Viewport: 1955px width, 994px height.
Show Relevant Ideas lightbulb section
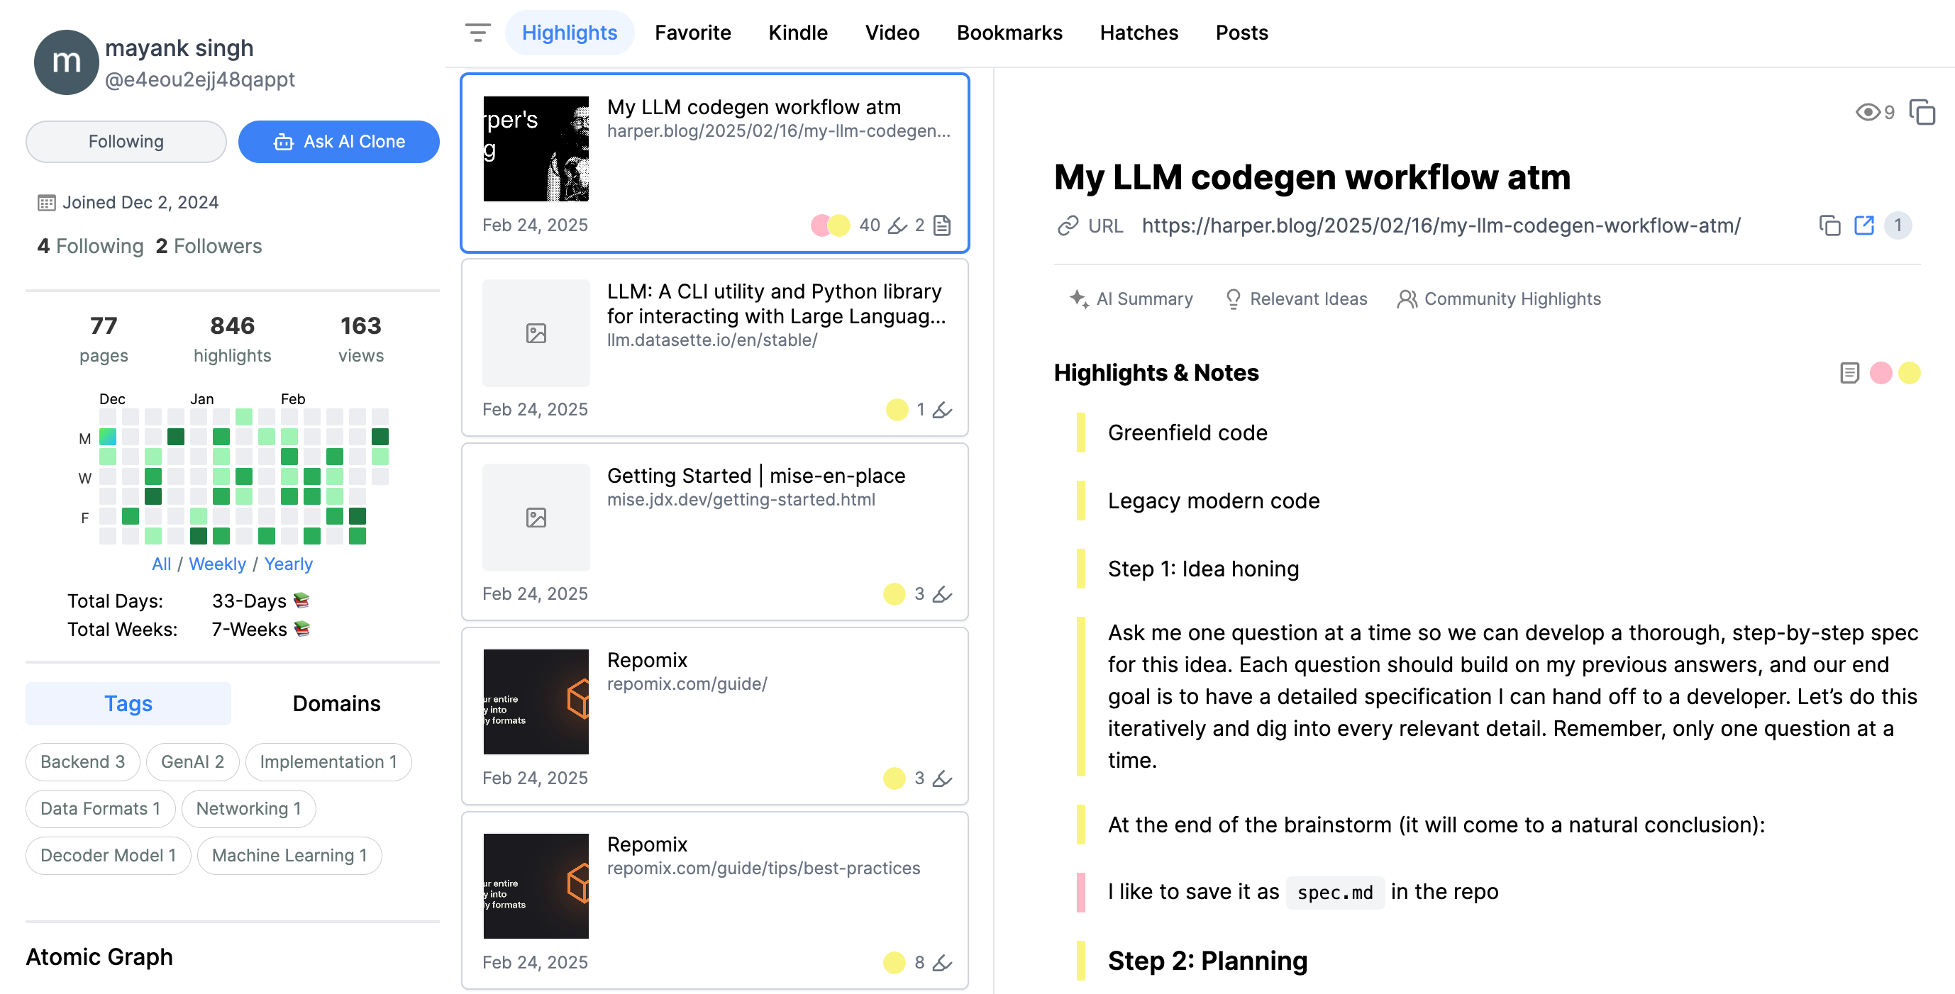(1296, 299)
